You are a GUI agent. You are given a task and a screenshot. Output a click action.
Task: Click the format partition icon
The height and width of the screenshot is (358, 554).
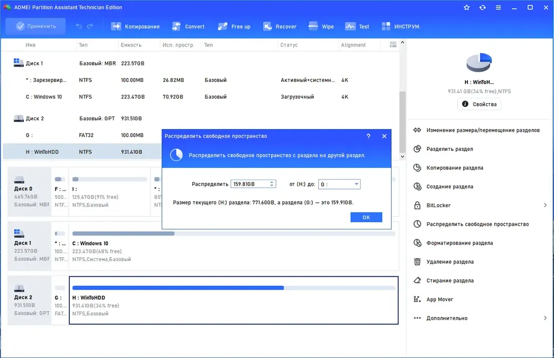coord(417,243)
